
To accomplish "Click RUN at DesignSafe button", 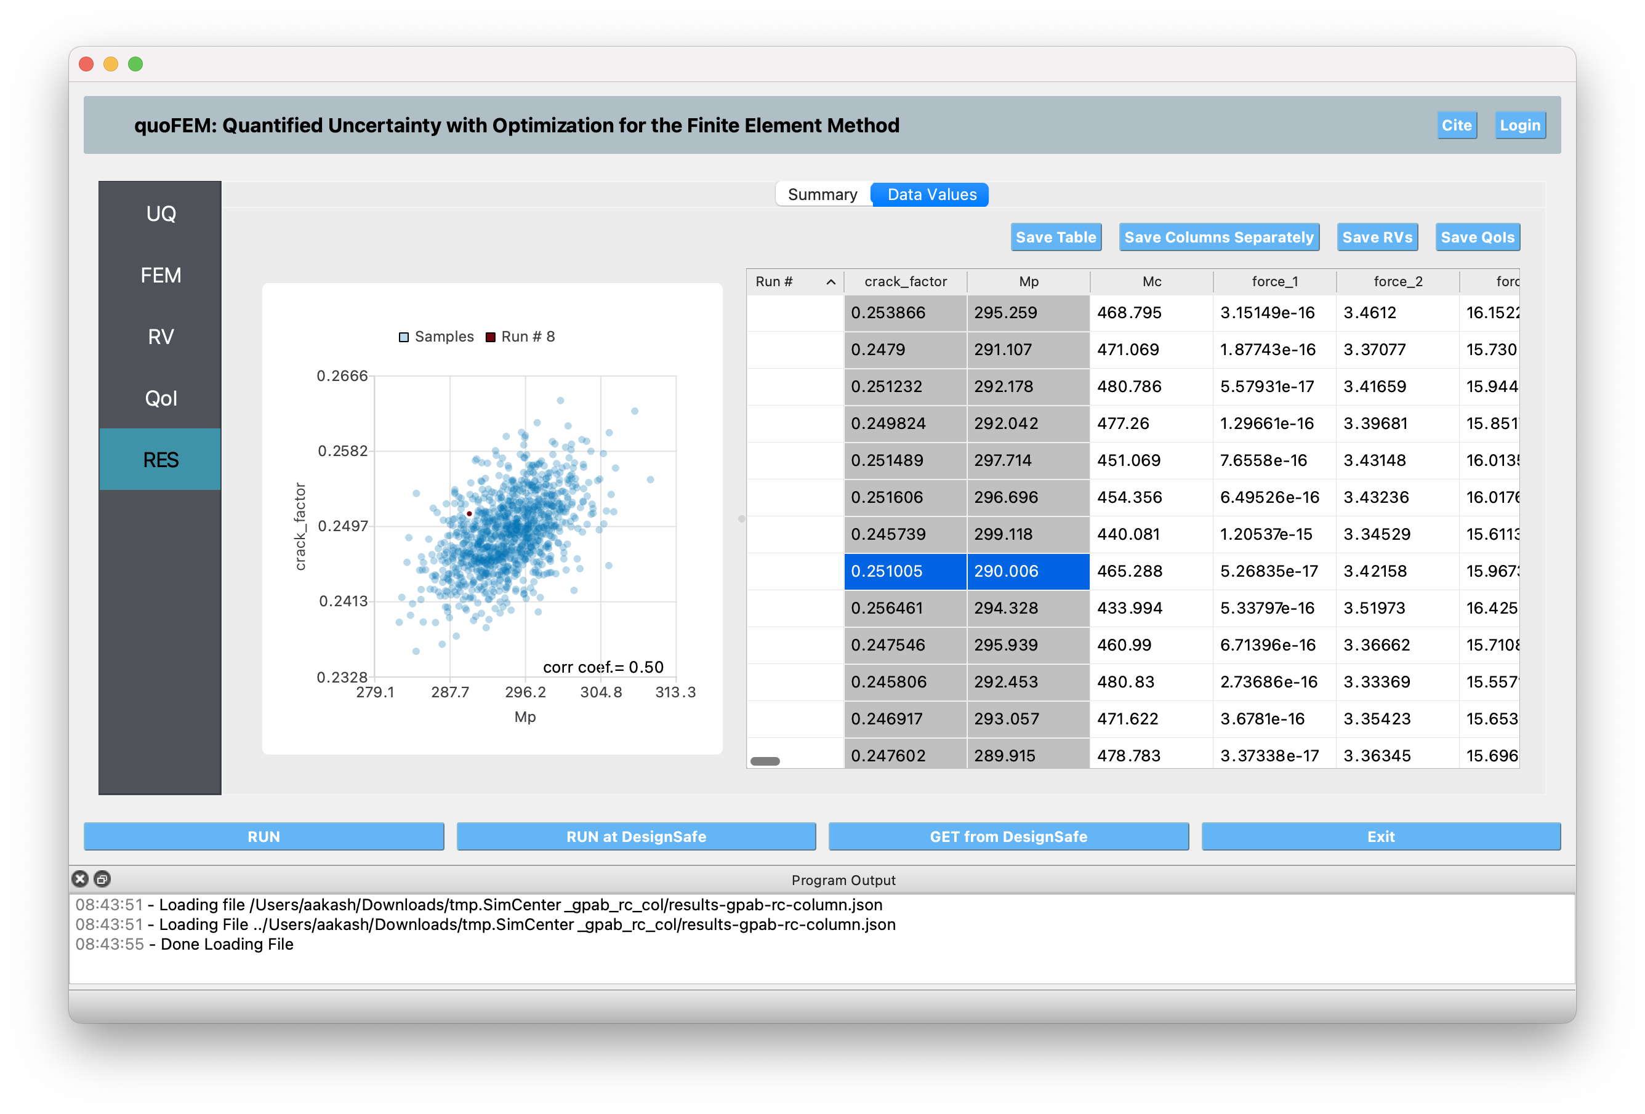I will [635, 836].
